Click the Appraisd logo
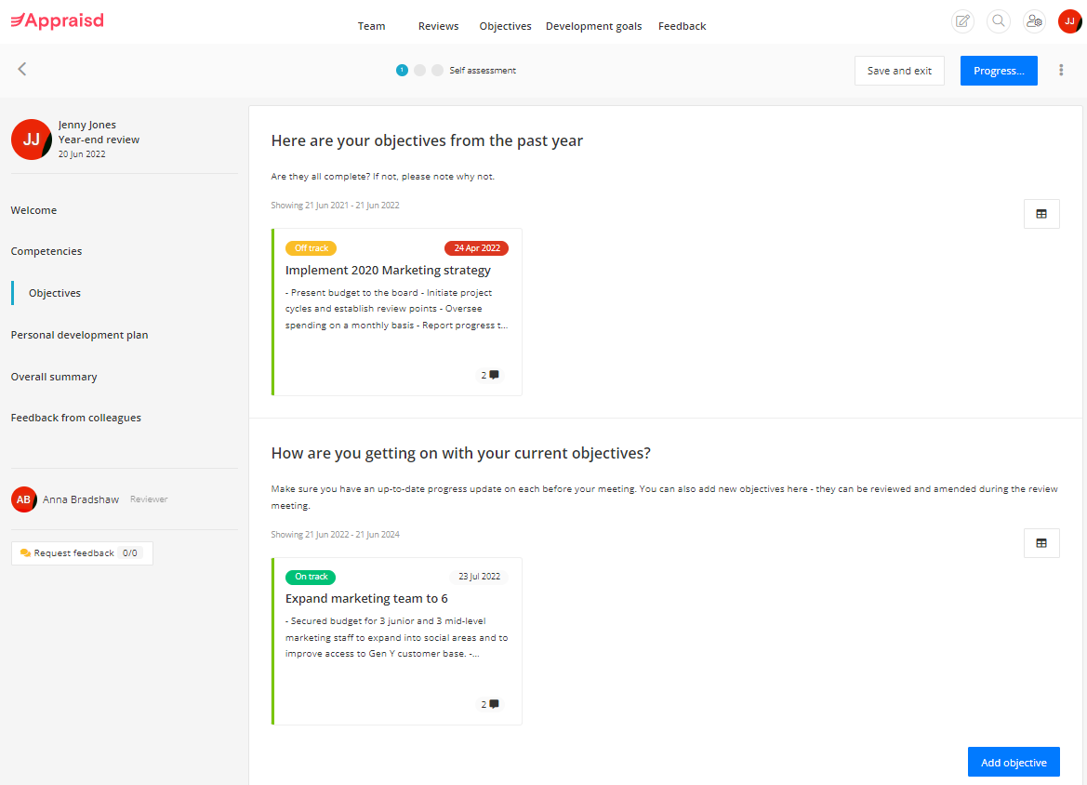This screenshot has width=1087, height=785. coord(58,20)
